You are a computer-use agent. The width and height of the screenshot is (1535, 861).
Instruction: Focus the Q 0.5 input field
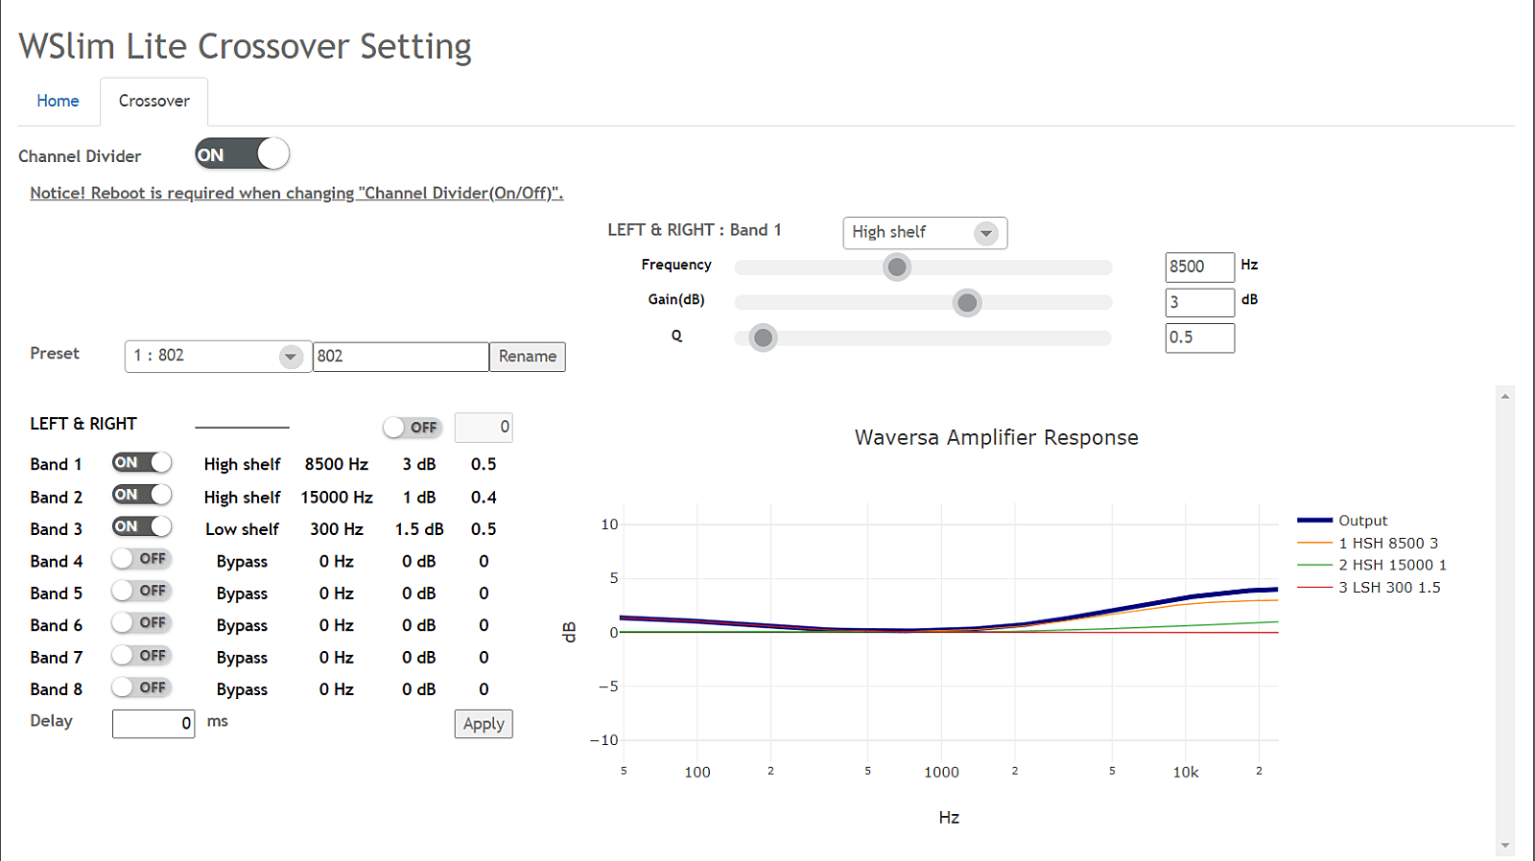click(x=1200, y=337)
